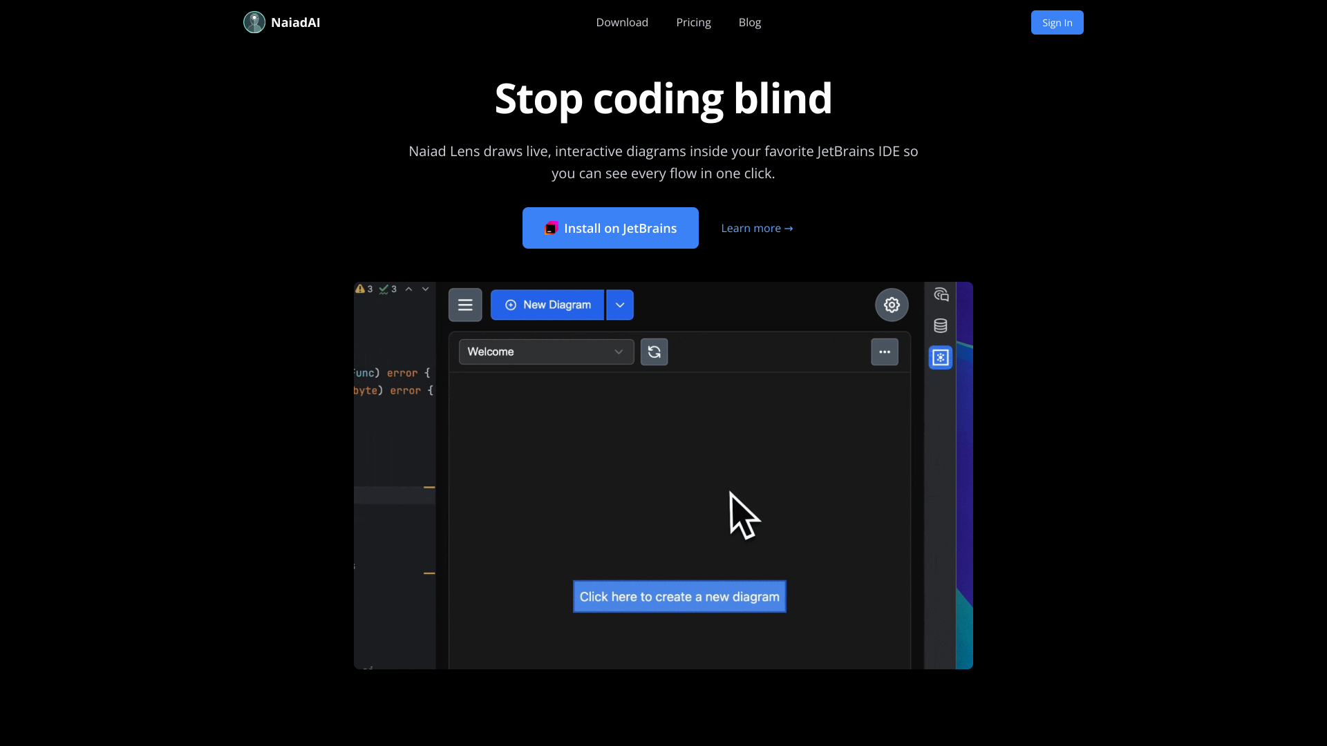Go to next highlighted error chevron

click(426, 289)
